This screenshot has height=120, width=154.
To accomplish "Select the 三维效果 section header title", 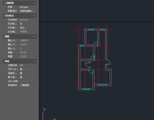I will click(x=9, y=3).
